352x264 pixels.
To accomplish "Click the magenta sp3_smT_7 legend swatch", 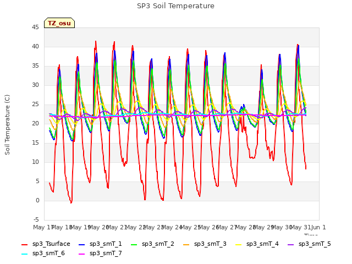I will (82, 254).
